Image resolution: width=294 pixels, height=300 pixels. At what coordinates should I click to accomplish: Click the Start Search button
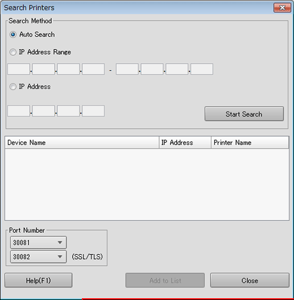(x=244, y=114)
